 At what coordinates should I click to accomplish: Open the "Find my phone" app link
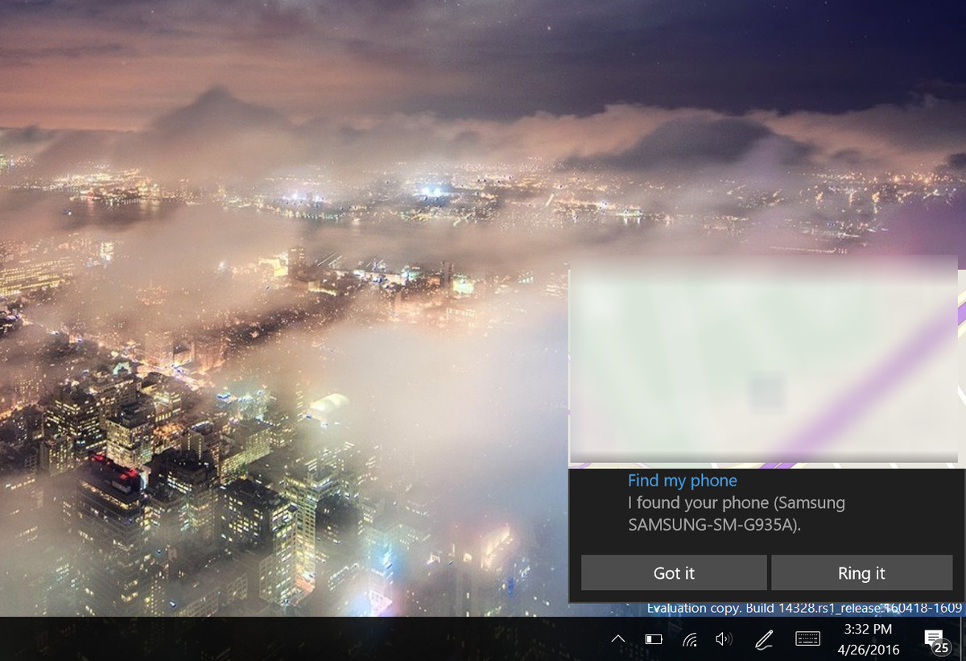click(x=682, y=481)
